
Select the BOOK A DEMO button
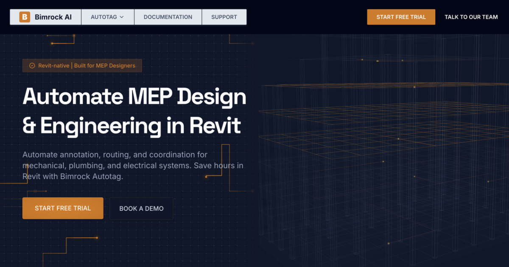[x=141, y=209]
